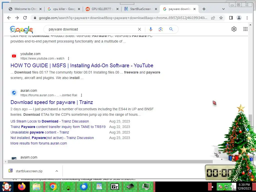This screenshot has width=256, height=192.
Task: Open the Chrome profile avatar
Action: pos(239,18)
